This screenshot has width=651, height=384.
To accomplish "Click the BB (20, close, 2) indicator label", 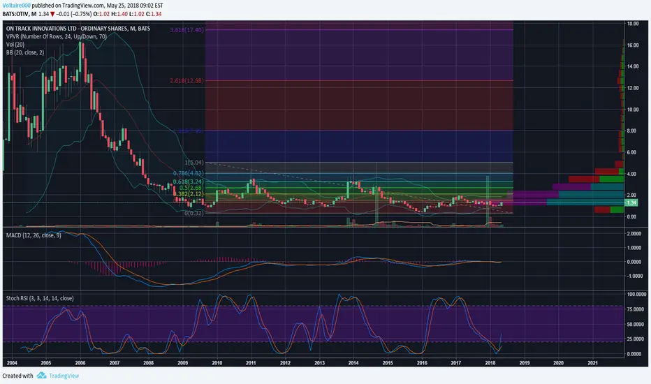I will (x=25, y=53).
